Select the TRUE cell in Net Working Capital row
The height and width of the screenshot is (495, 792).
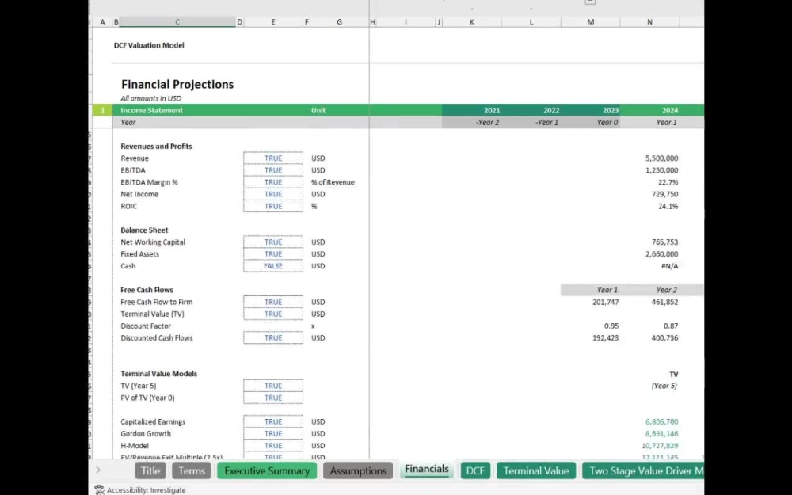tap(273, 242)
